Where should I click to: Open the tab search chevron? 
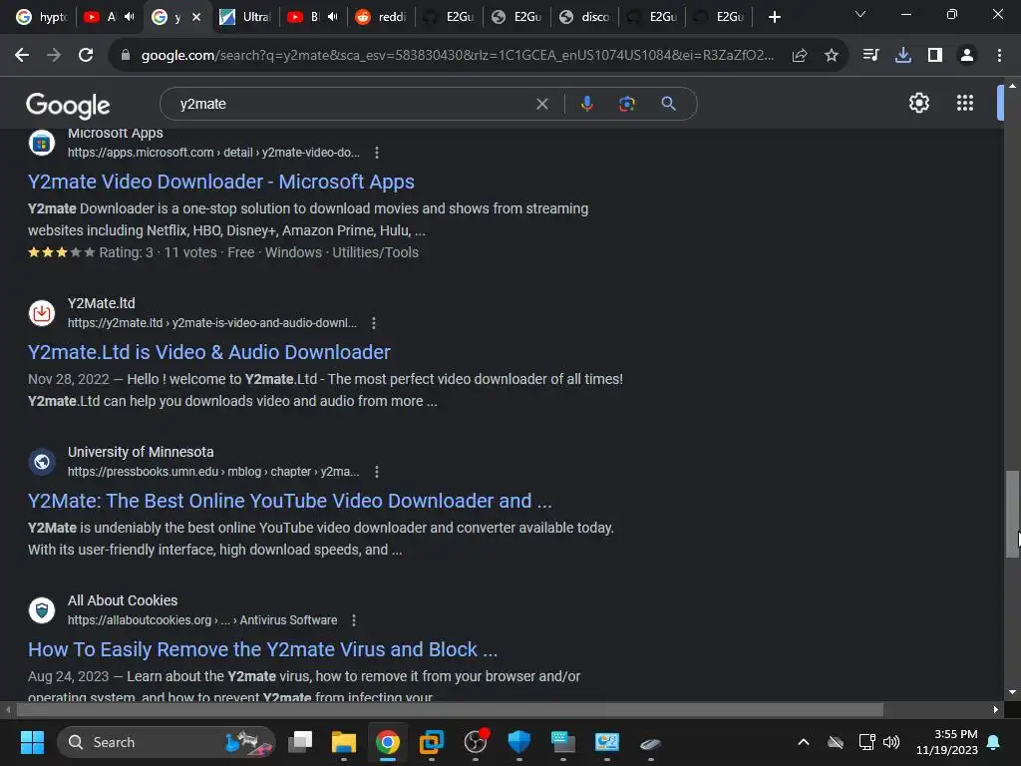tap(860, 14)
